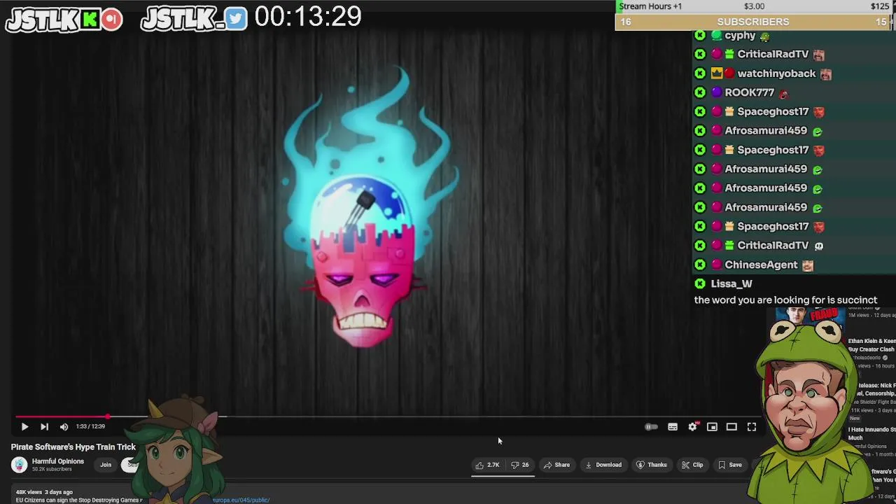Like the video showing 2.7K likes
The height and width of the screenshot is (504, 896).
(488, 465)
